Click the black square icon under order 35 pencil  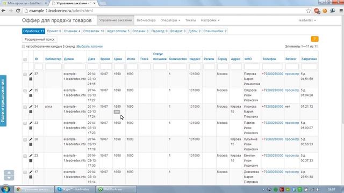31,95
